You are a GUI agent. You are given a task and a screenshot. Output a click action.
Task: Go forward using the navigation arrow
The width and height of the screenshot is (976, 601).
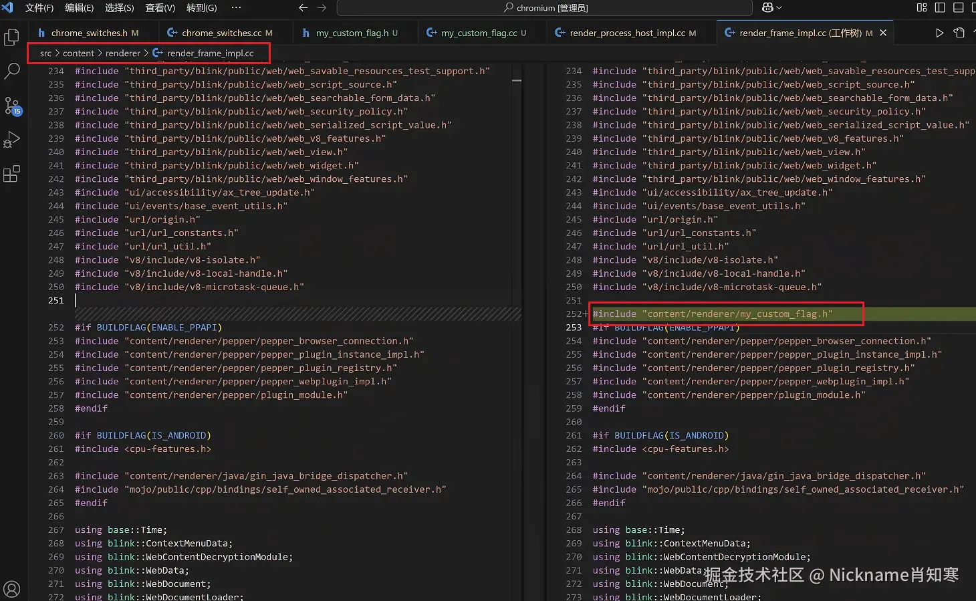(322, 7)
